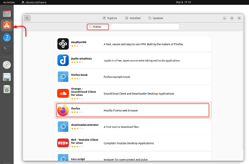Open the Ubuntu Software app menu
Image resolution: width=249 pixels, height=164 pixels.
[34, 2]
